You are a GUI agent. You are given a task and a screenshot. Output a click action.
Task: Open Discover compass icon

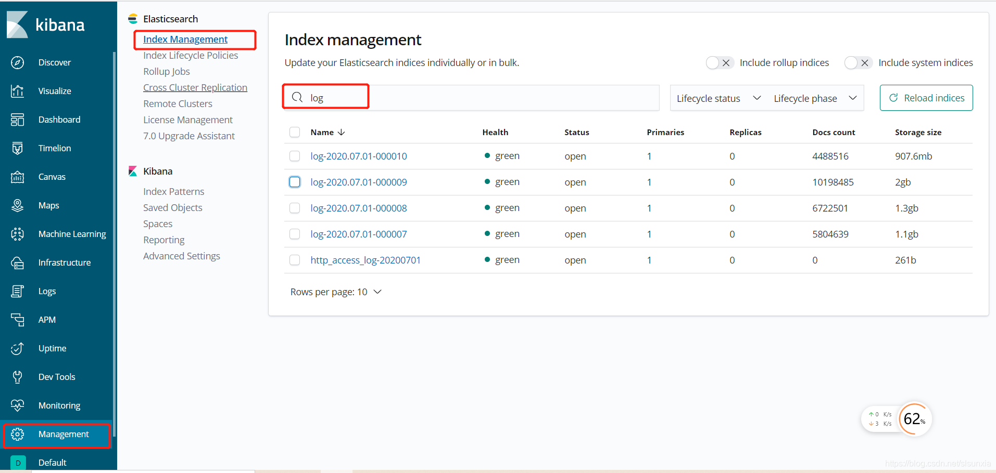click(x=17, y=62)
